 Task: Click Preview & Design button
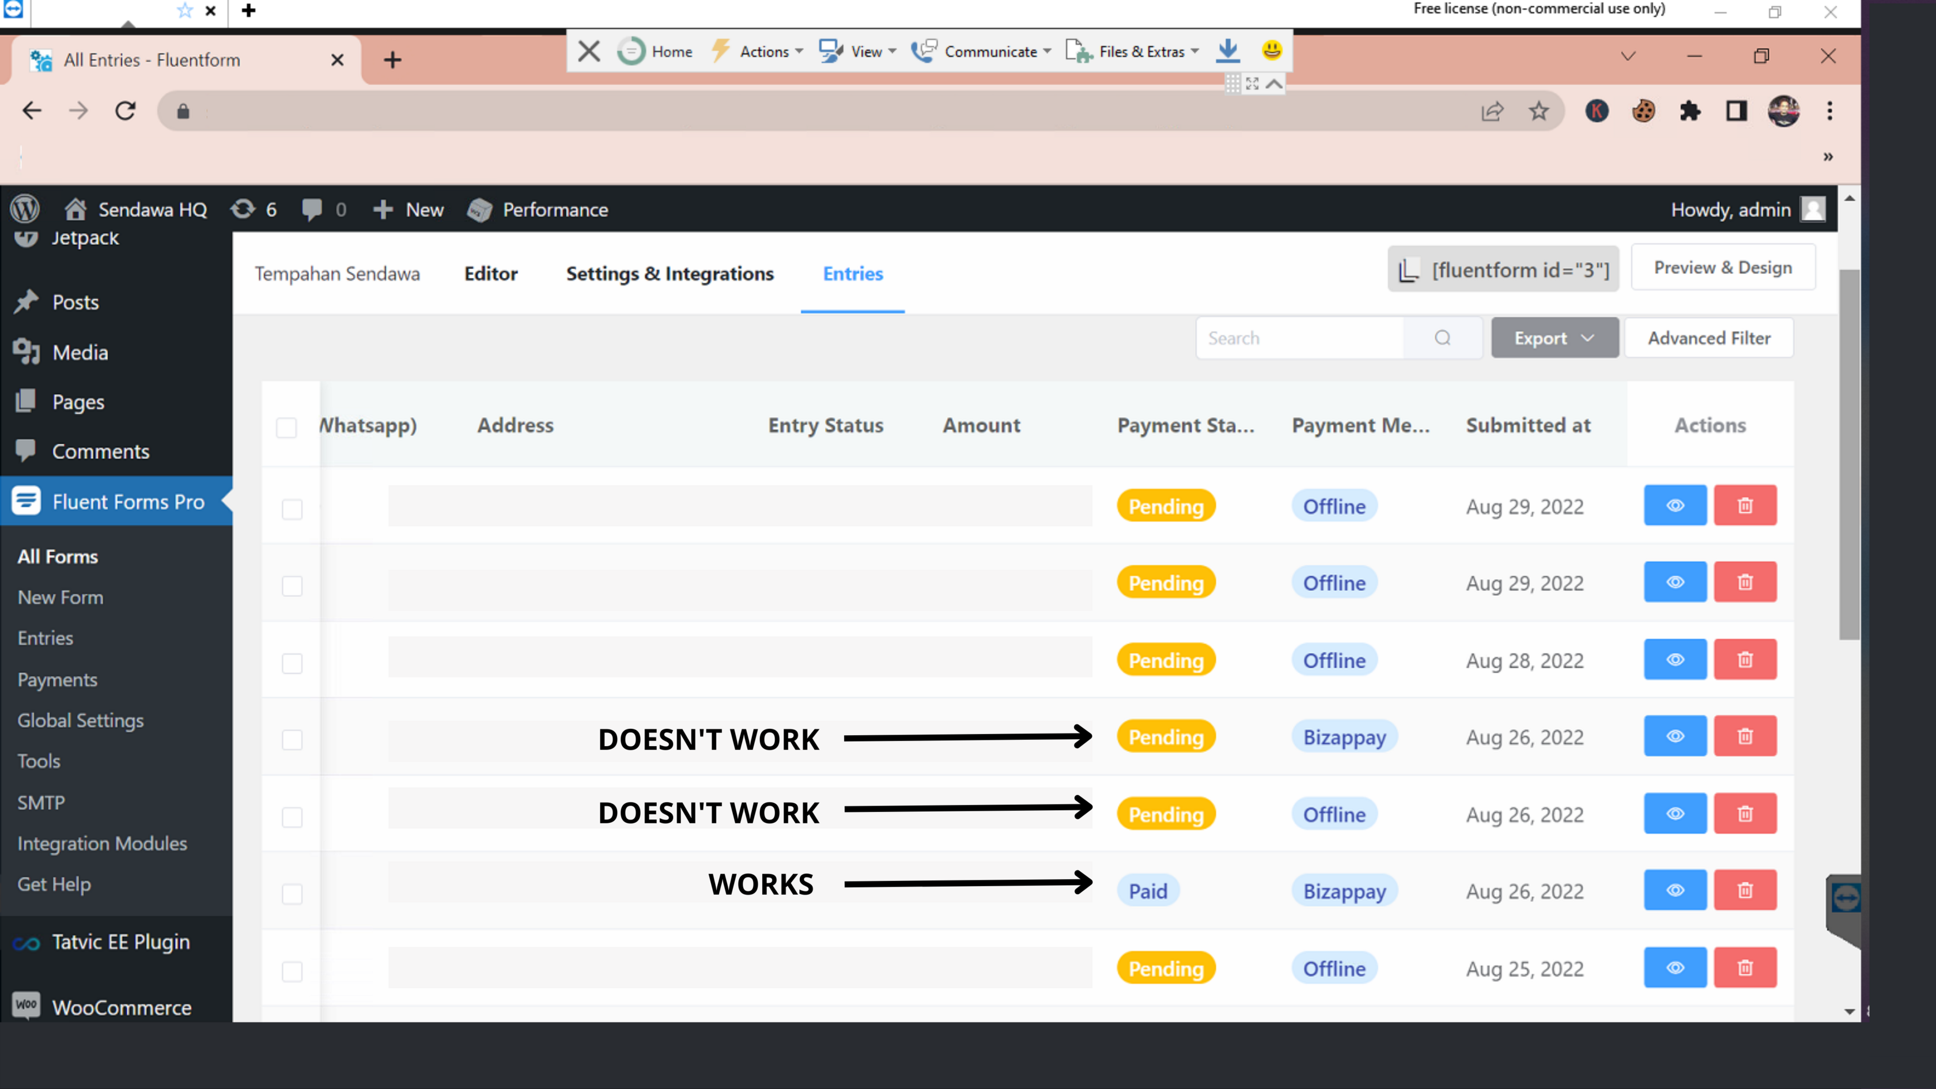[x=1723, y=267]
